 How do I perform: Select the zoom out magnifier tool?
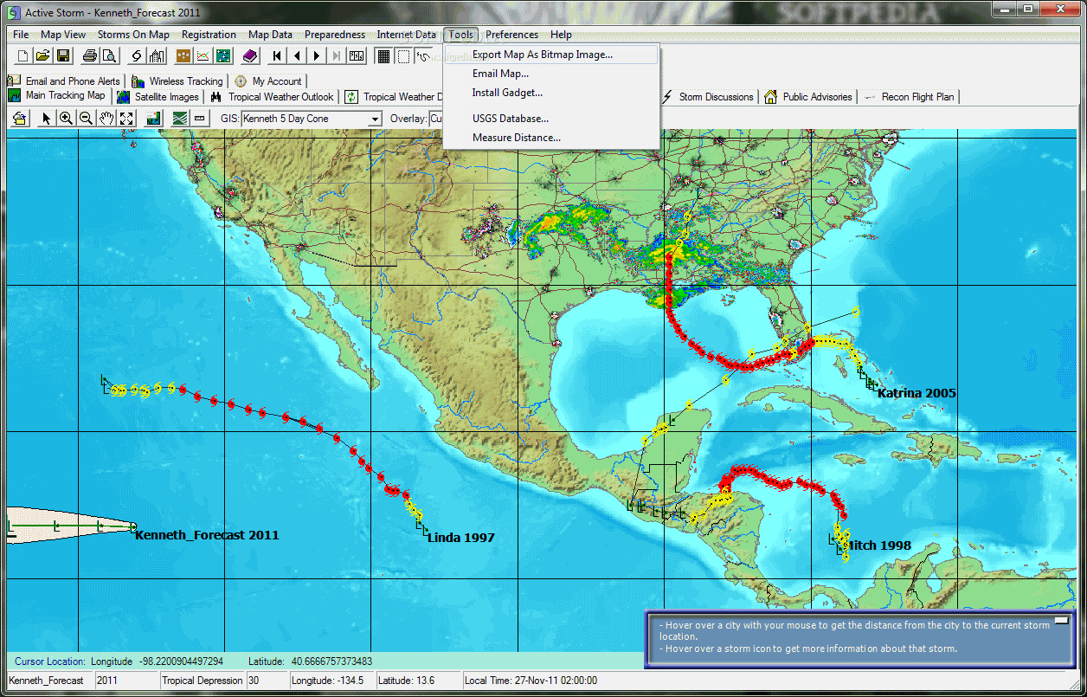tap(86, 119)
